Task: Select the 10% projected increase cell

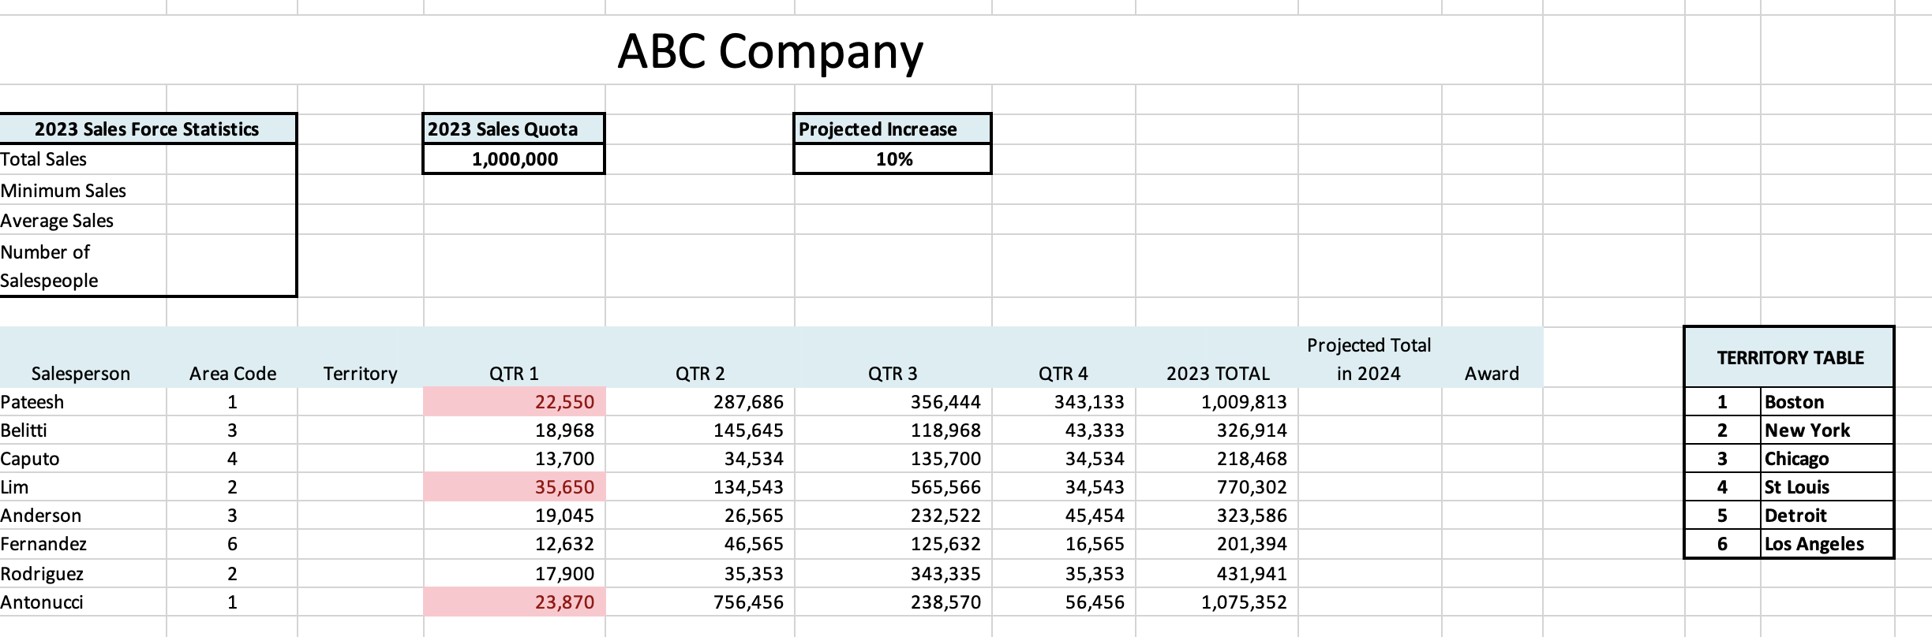Action: click(893, 159)
